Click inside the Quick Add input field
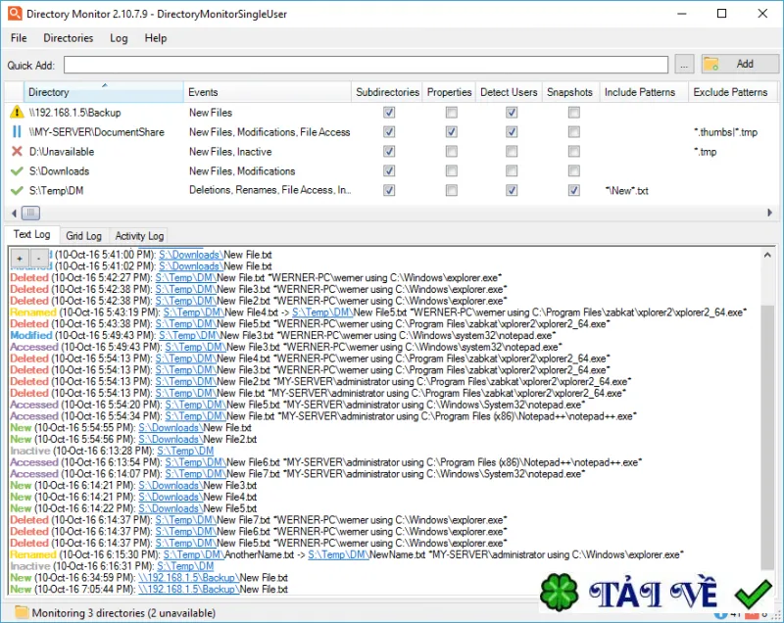Image resolution: width=784 pixels, height=623 pixels. click(366, 65)
